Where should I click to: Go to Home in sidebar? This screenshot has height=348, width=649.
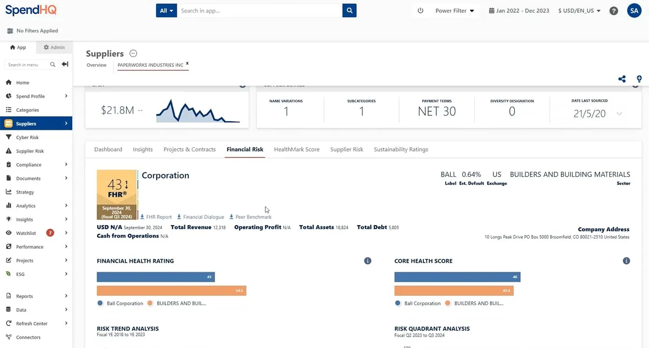click(22, 82)
